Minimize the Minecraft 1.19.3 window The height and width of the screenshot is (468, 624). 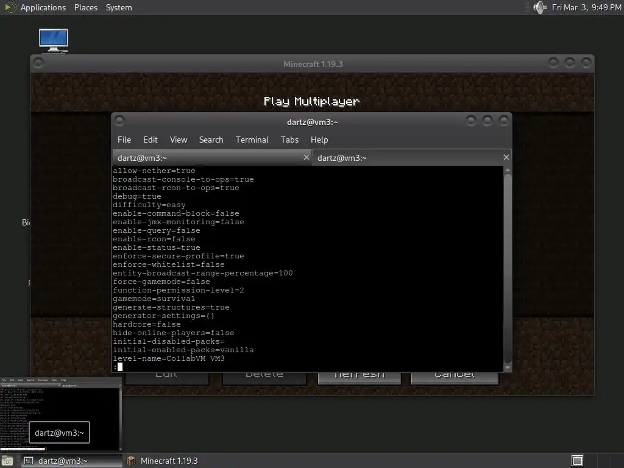coord(553,63)
